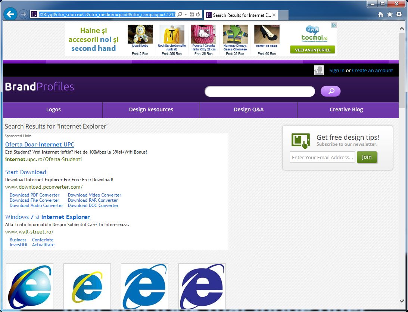Click the purple search magnifier button

(330, 91)
